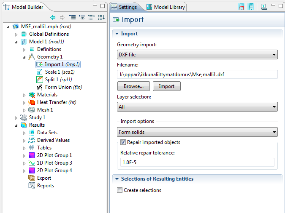Screen dimensions: 285x213
Task: Enable the Create selections checkbox
Action: 119,190
